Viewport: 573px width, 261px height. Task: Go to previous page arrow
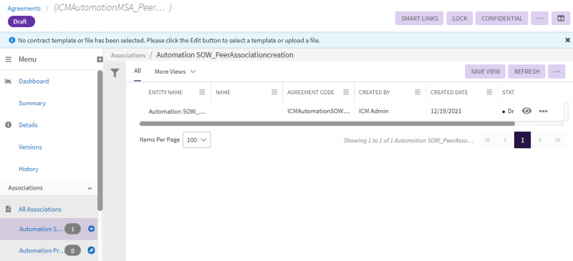505,140
